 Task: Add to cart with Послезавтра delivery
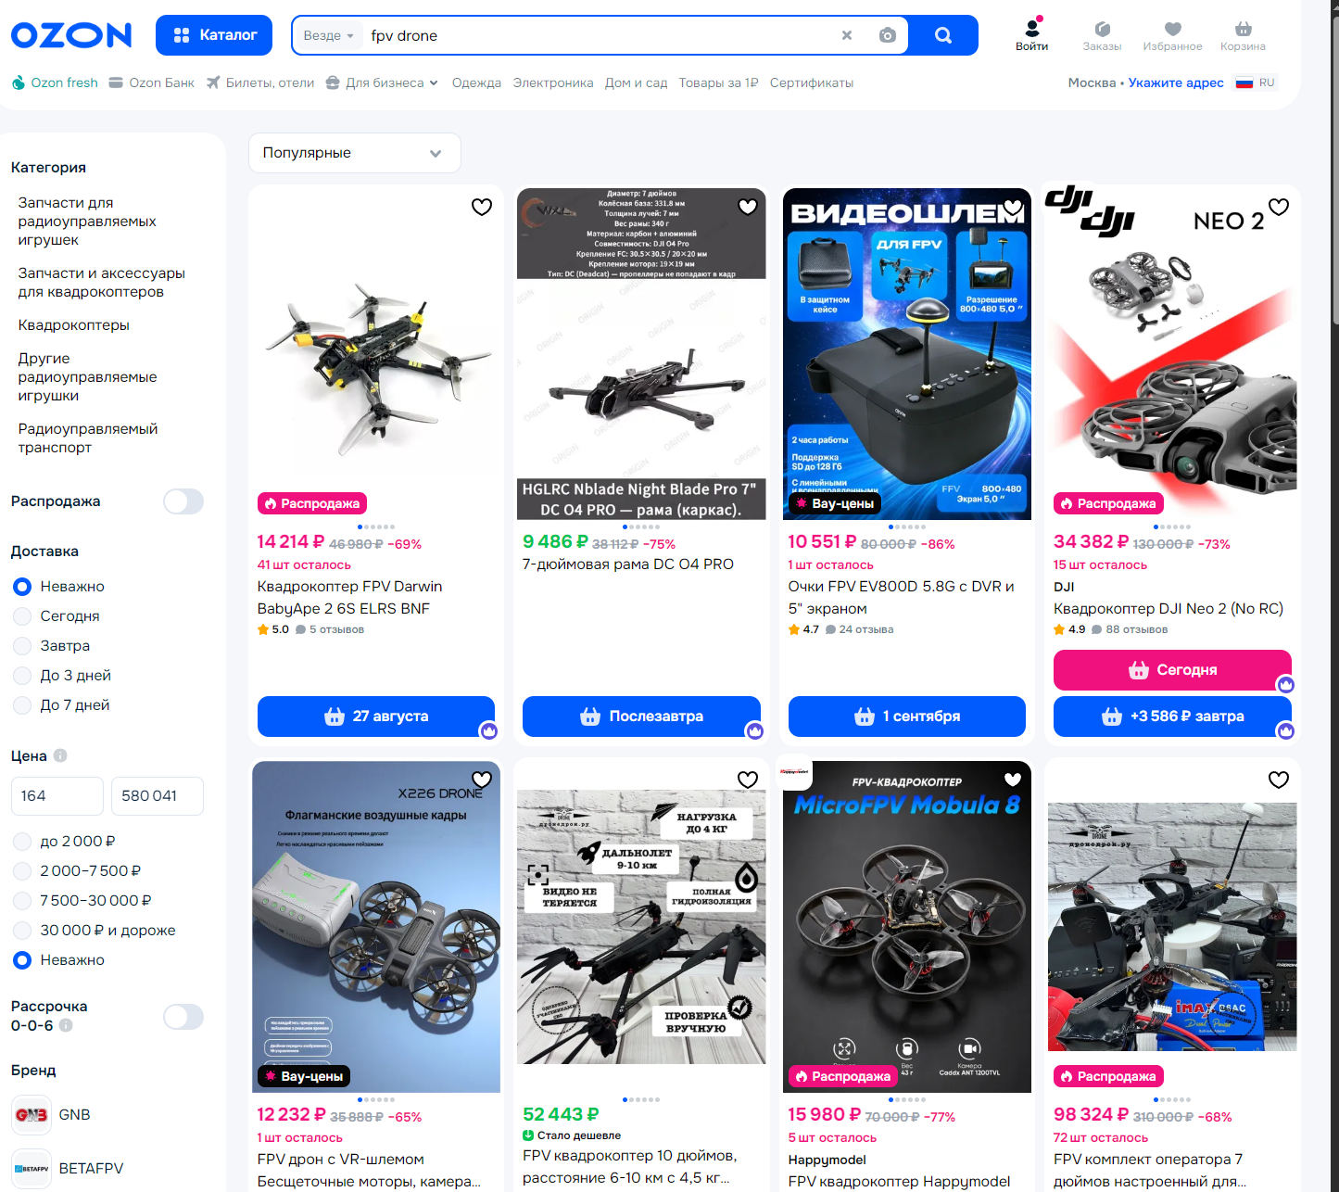(x=641, y=716)
